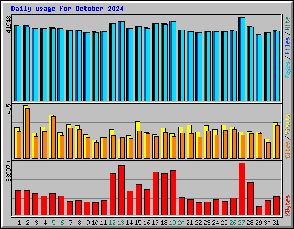
Task: Click the yellow Visits bar for day 15
Action: (x=137, y=140)
